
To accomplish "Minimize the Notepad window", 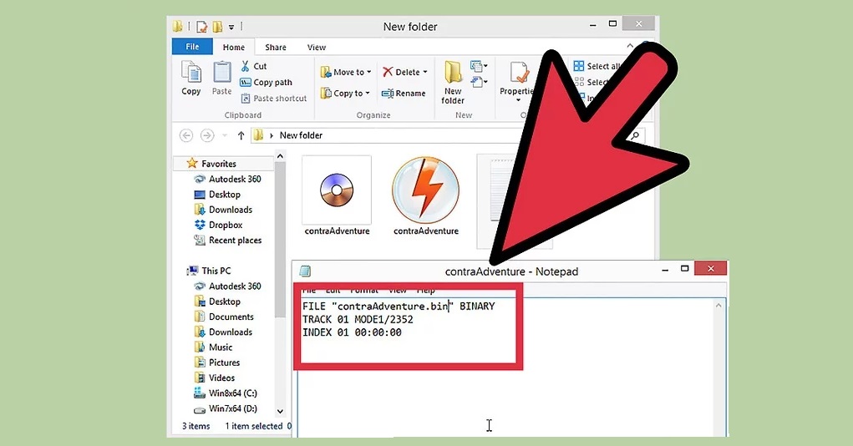I will (x=665, y=270).
